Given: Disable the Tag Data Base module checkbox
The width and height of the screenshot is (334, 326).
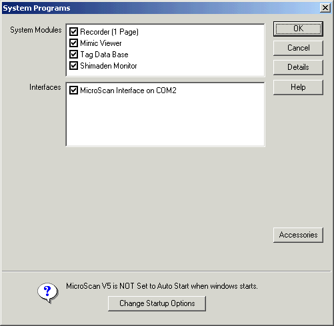Looking at the screenshot, I should [x=73, y=55].
